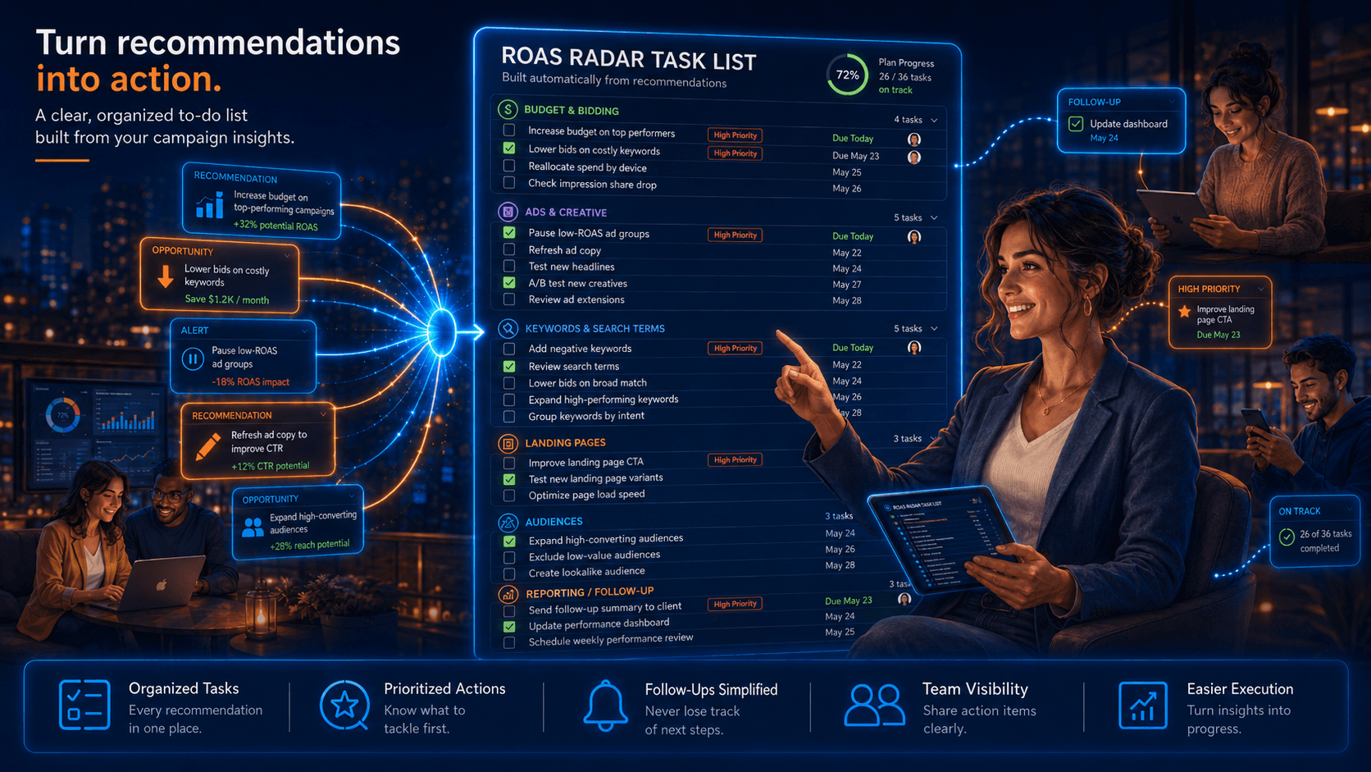Screen dimensions: 1371x772
Task: Open dropdown on Opportunity Lower bids card
Action: [x=287, y=255]
